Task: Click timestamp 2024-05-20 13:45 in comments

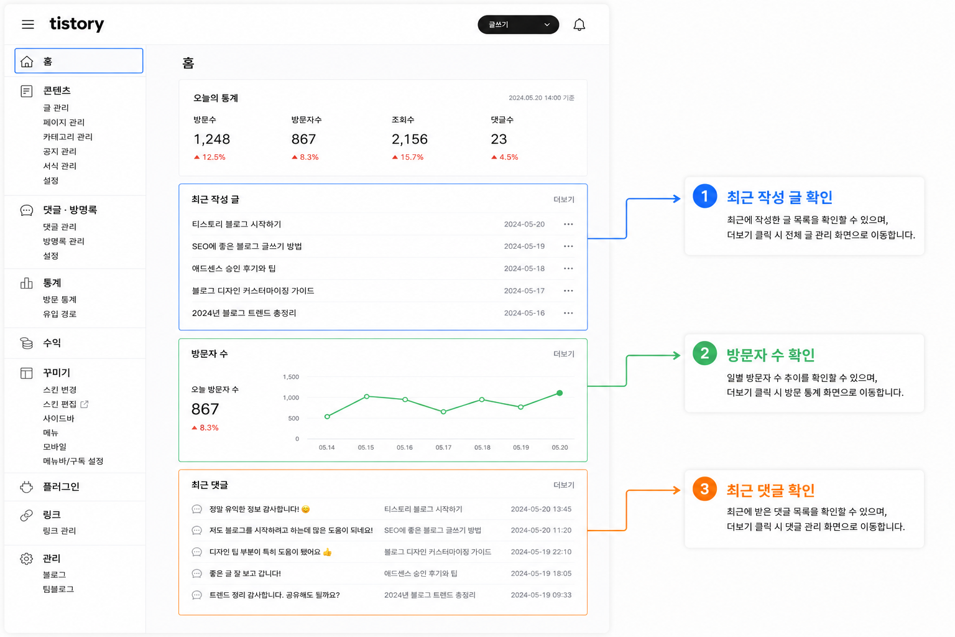Action: click(541, 509)
